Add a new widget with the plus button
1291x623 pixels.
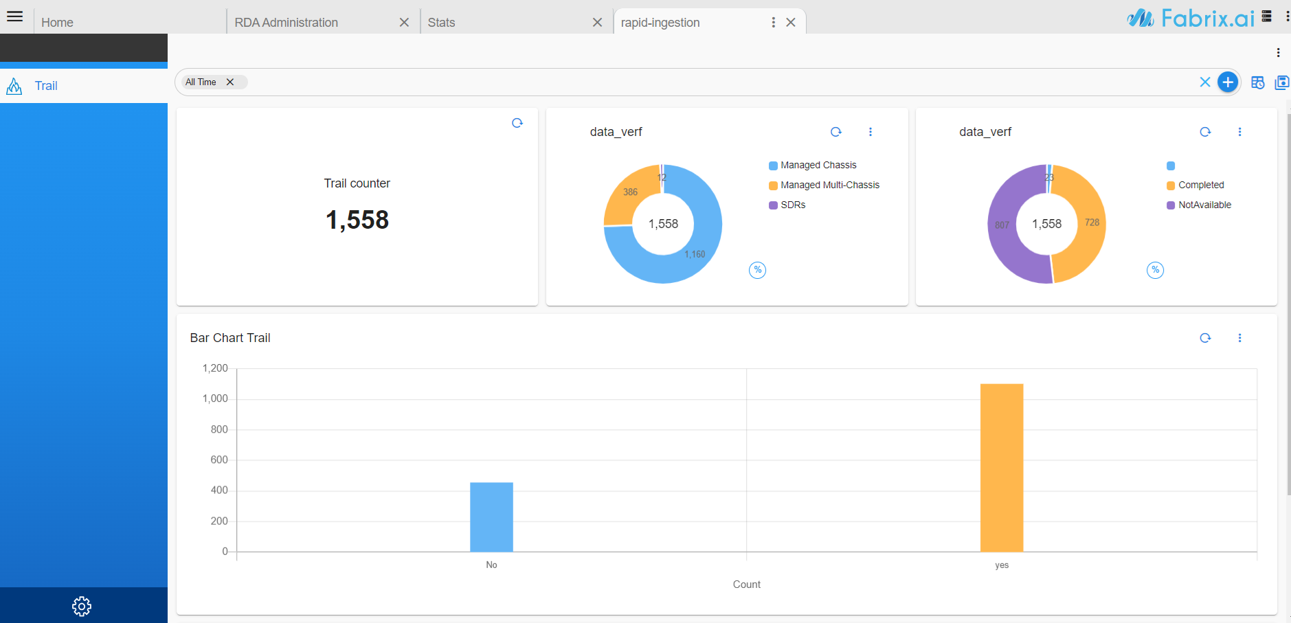click(x=1228, y=82)
